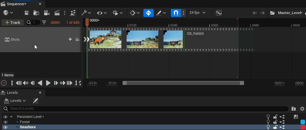Click the record button in transport controls
Viewport: 306px width, 130px height.
(4, 83)
